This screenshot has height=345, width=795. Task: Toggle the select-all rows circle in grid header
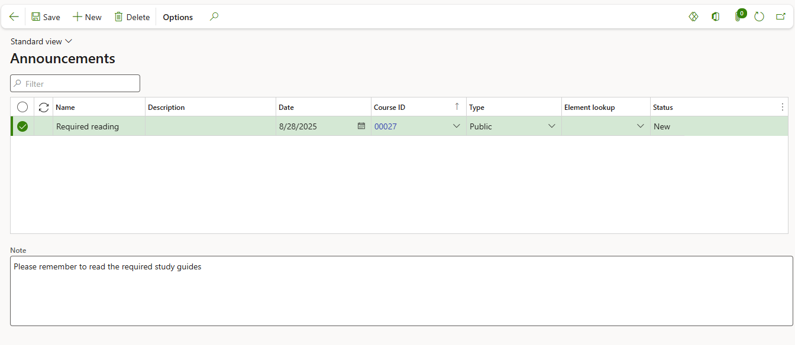[x=22, y=107]
